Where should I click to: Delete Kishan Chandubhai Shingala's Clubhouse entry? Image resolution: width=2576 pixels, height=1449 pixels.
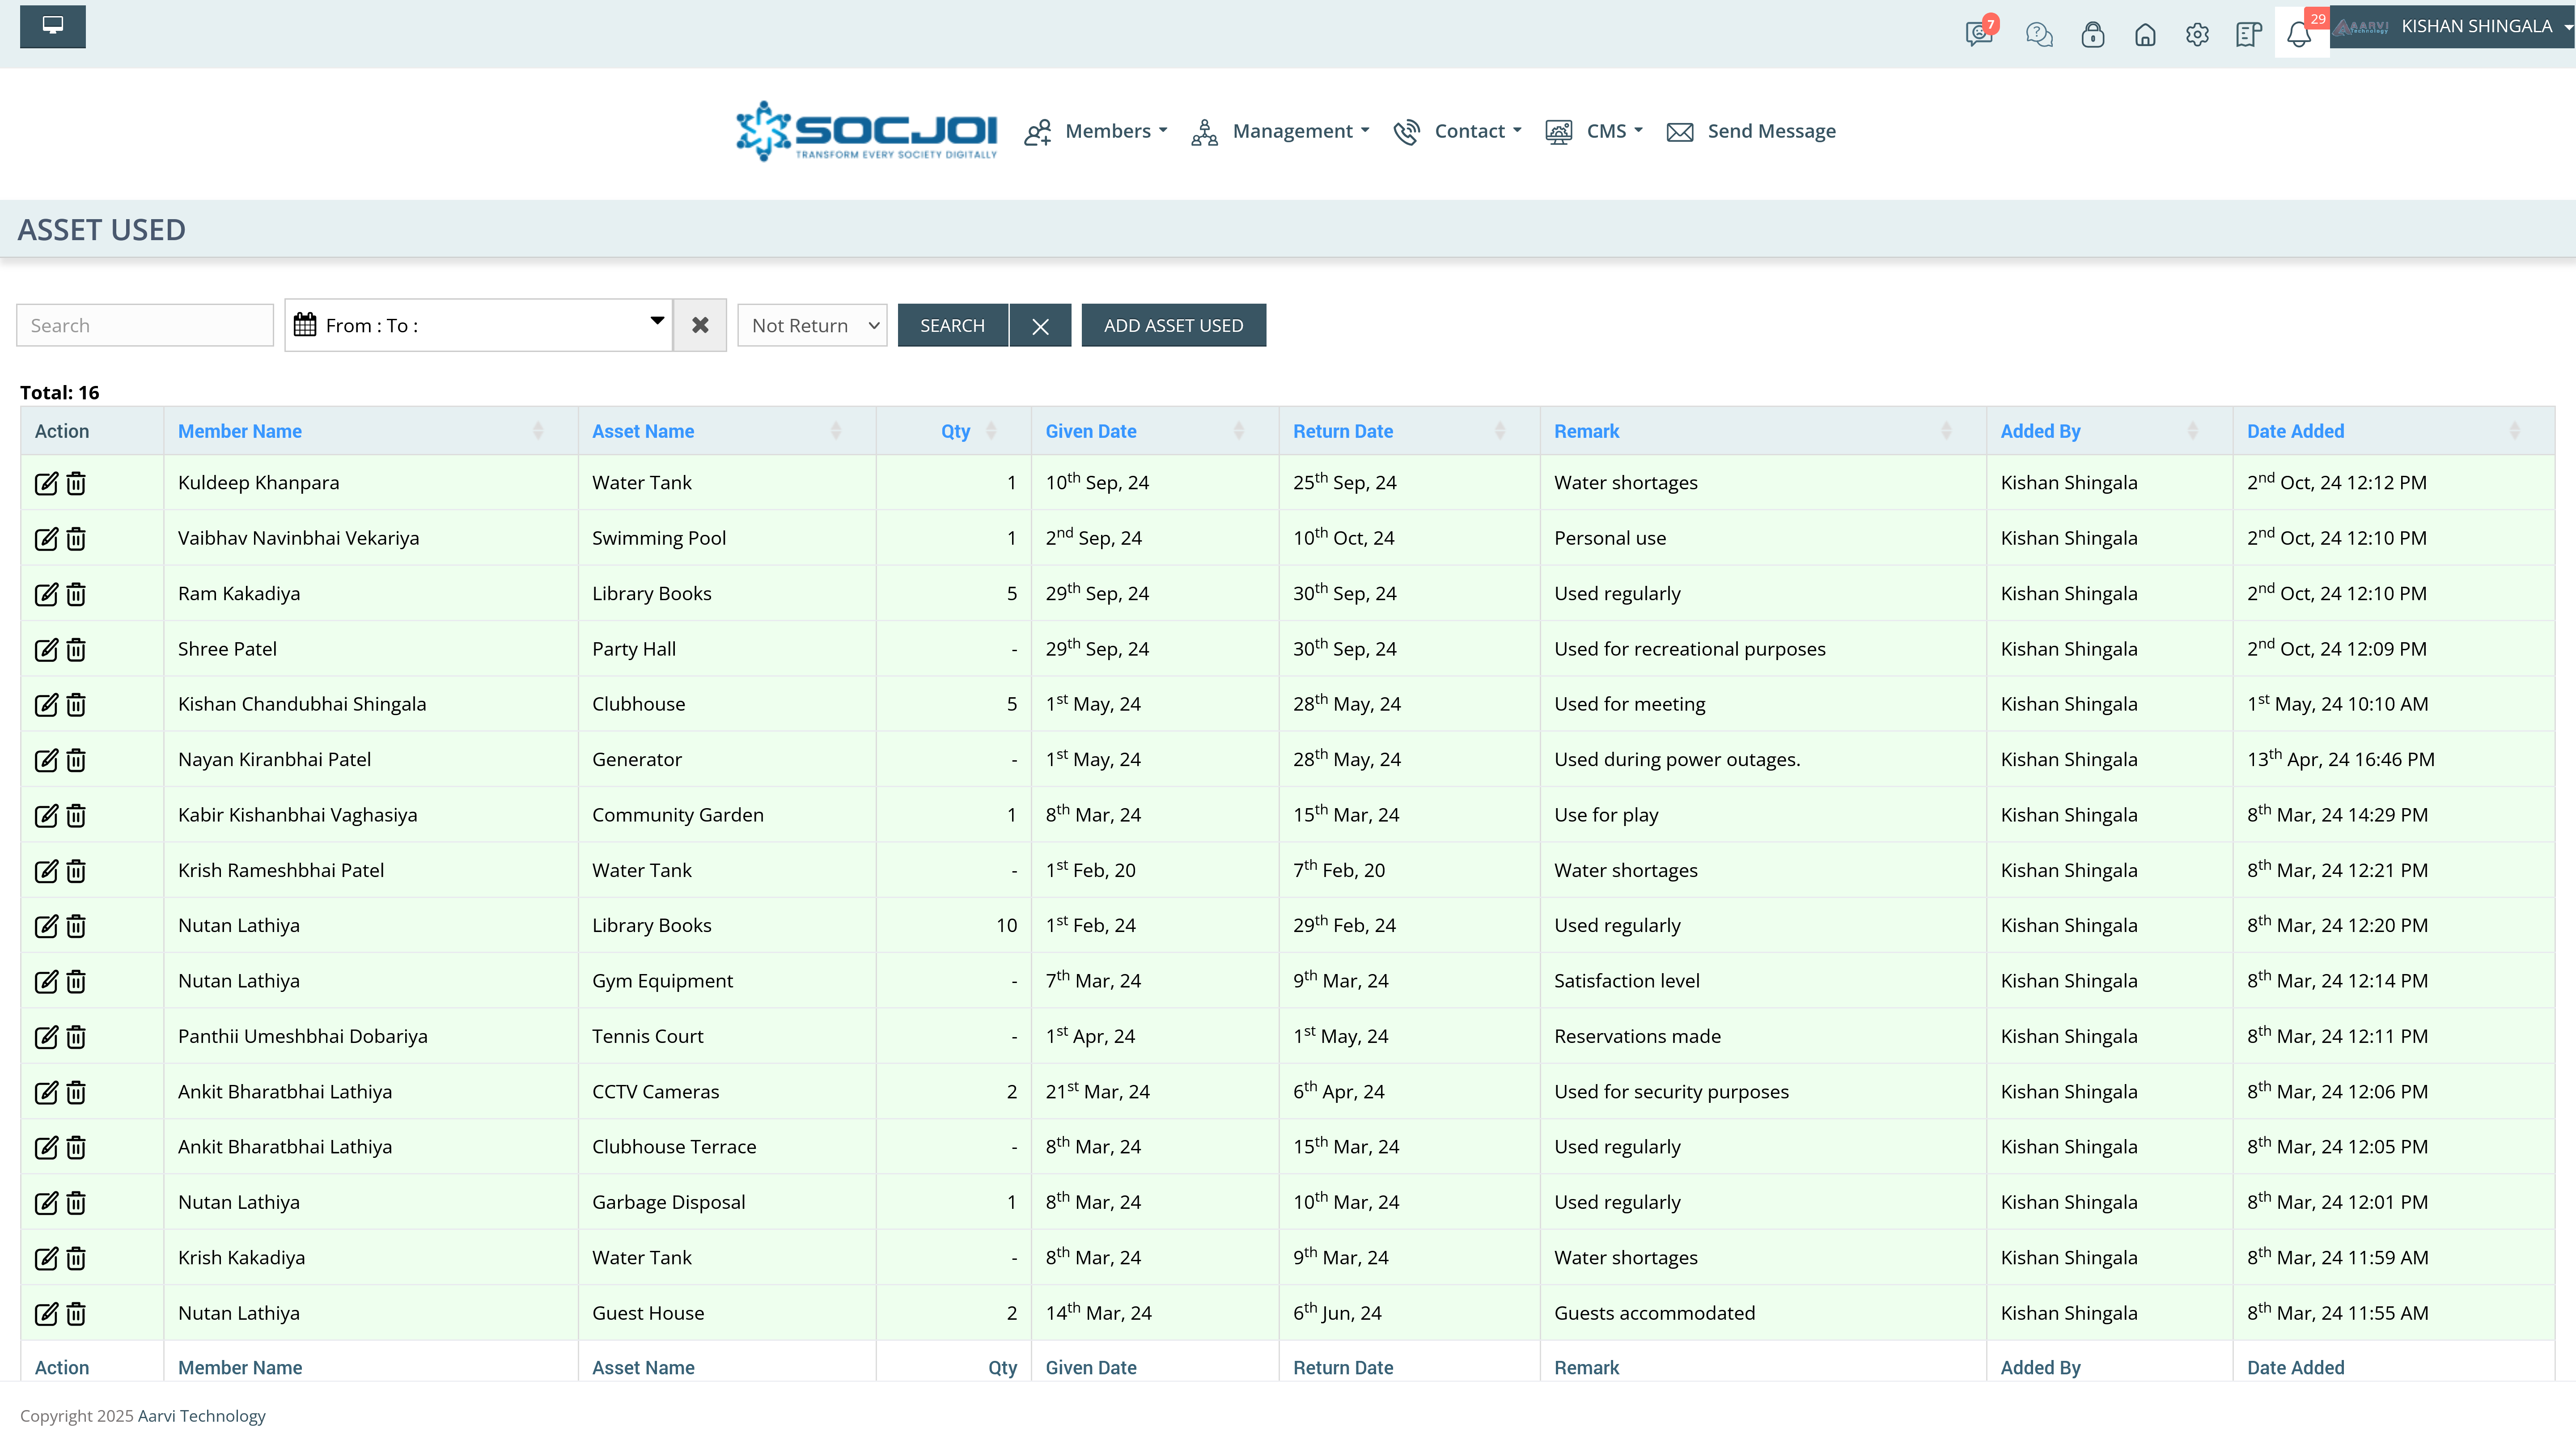[x=76, y=705]
